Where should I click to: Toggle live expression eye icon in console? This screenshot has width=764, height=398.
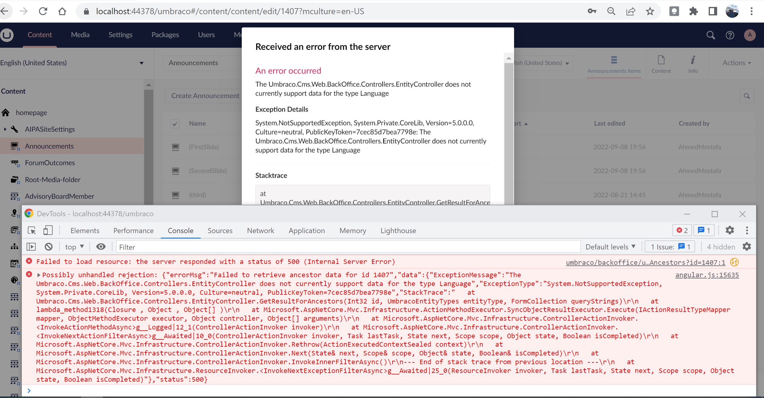tap(101, 247)
